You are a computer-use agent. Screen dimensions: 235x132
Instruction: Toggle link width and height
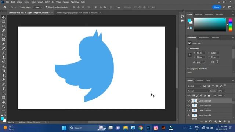tap(189, 55)
